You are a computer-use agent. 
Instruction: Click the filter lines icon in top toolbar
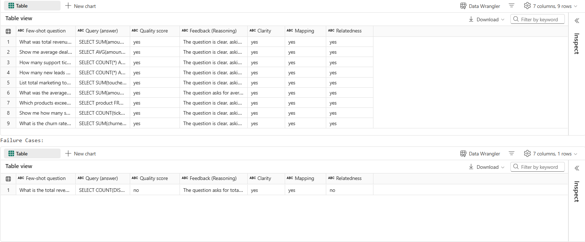(x=511, y=5)
